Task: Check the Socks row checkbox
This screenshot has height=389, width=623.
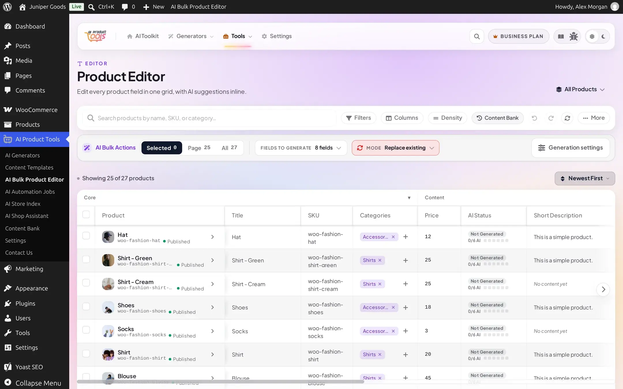Action: pyautogui.click(x=86, y=330)
